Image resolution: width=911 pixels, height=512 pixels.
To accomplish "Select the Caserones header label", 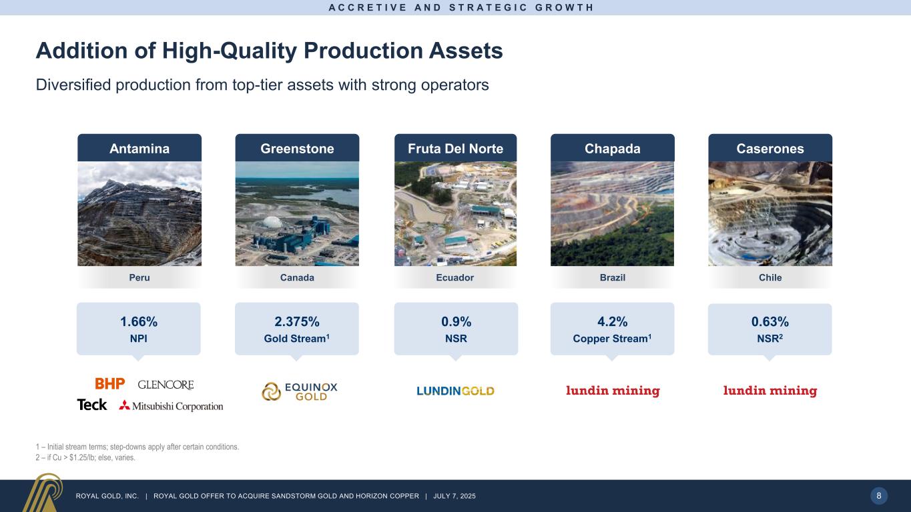I will click(x=770, y=148).
